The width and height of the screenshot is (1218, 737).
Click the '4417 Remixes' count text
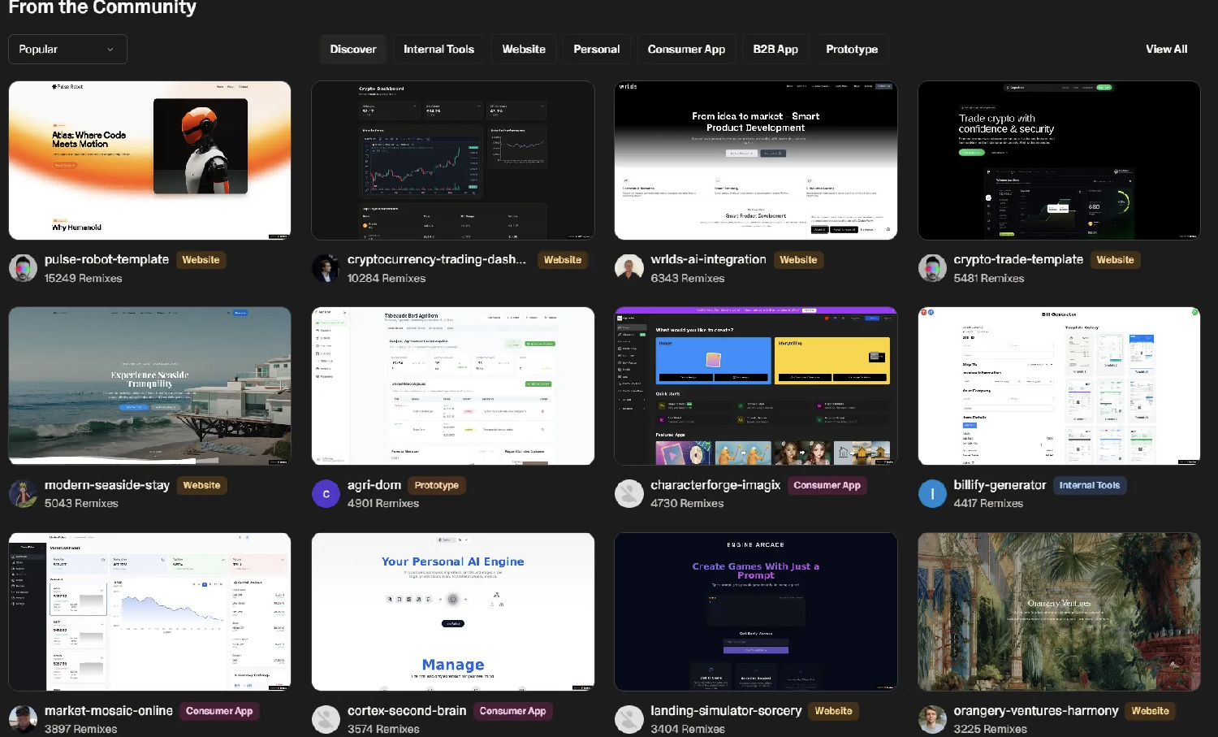point(988,504)
